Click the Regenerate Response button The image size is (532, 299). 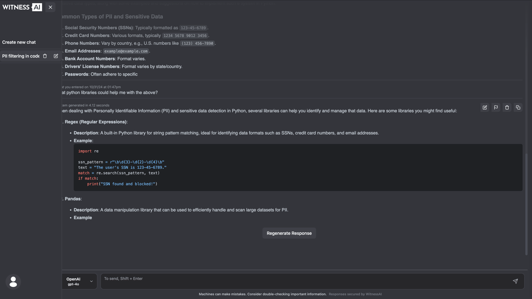coord(289,233)
